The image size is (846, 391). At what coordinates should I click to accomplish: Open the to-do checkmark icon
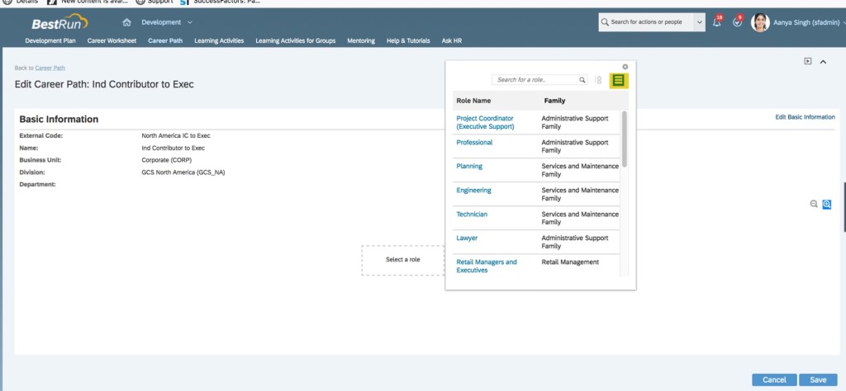(x=737, y=22)
